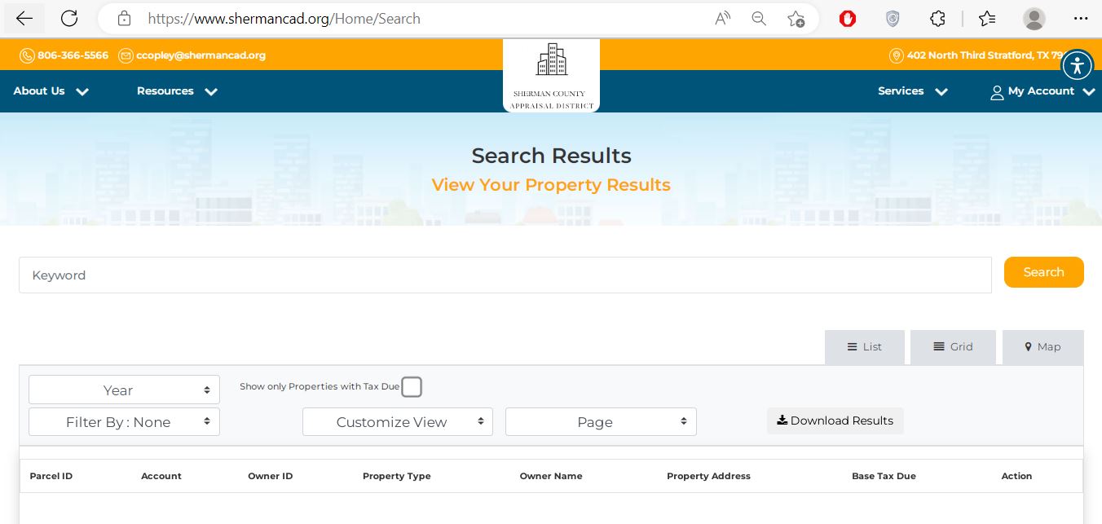Click the Sherman County Appraisal District logo
Image resolution: width=1102 pixels, height=524 pixels.
click(551, 76)
